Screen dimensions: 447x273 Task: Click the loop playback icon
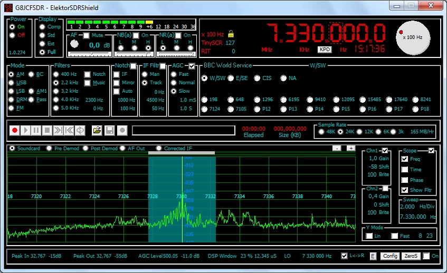(81, 130)
